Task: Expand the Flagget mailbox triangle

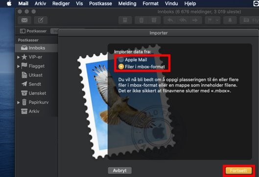Action: tap(18, 66)
